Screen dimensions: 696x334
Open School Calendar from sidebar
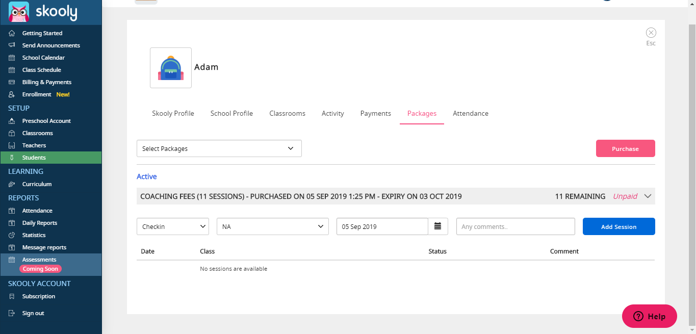point(43,58)
